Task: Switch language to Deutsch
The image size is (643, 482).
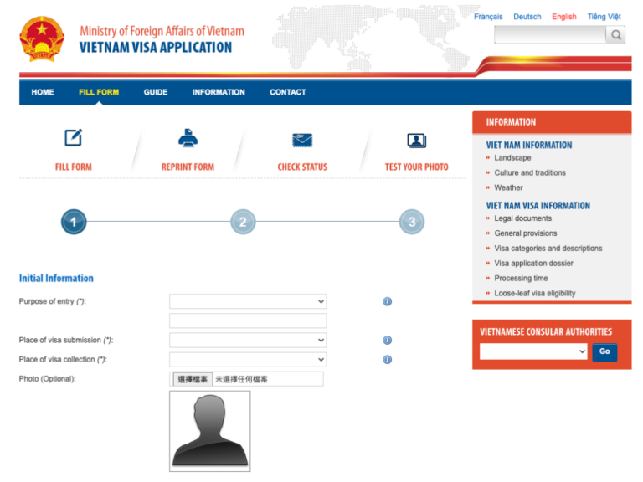Action: [527, 17]
